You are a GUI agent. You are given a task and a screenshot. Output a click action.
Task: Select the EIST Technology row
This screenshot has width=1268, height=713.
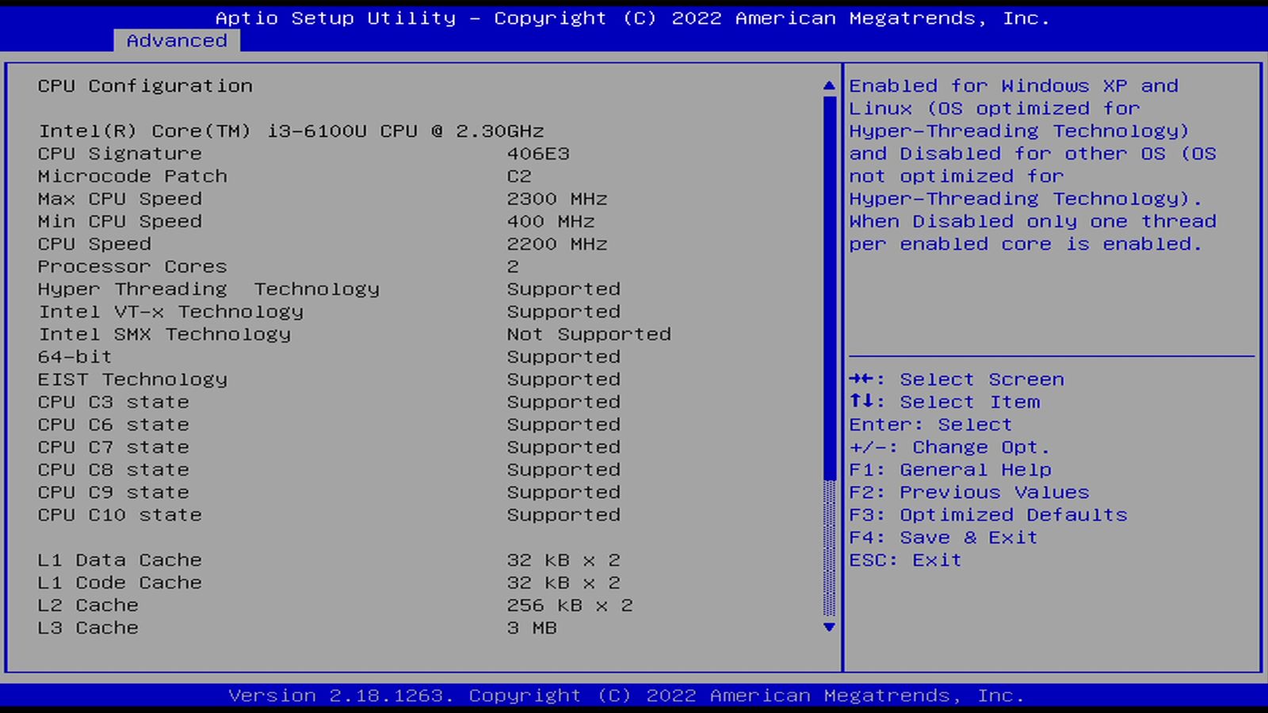[132, 379]
